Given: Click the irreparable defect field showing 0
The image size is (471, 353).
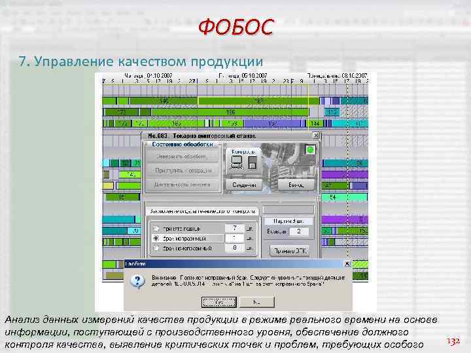Looking at the screenshot, I should click(x=235, y=248).
